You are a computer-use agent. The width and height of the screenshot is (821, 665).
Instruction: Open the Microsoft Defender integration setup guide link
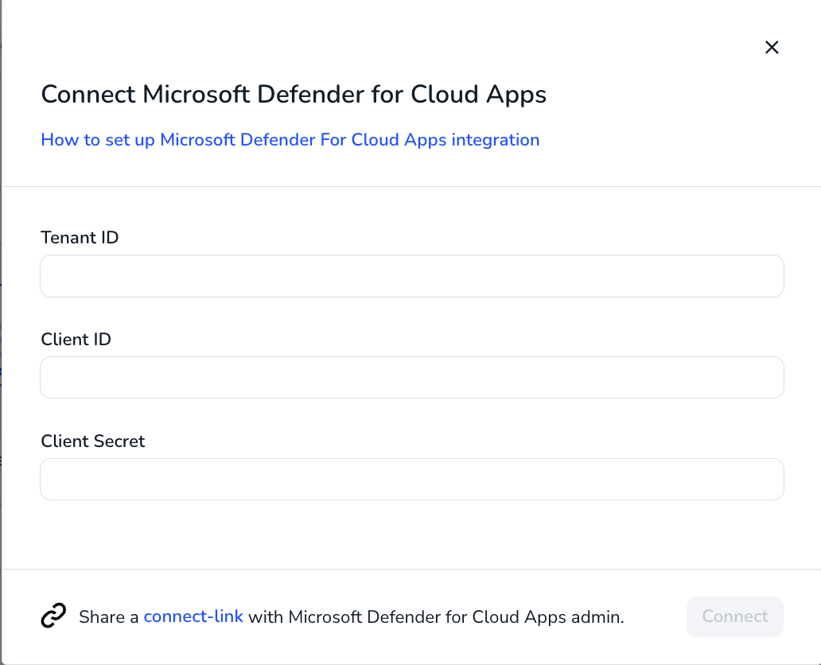pos(290,140)
